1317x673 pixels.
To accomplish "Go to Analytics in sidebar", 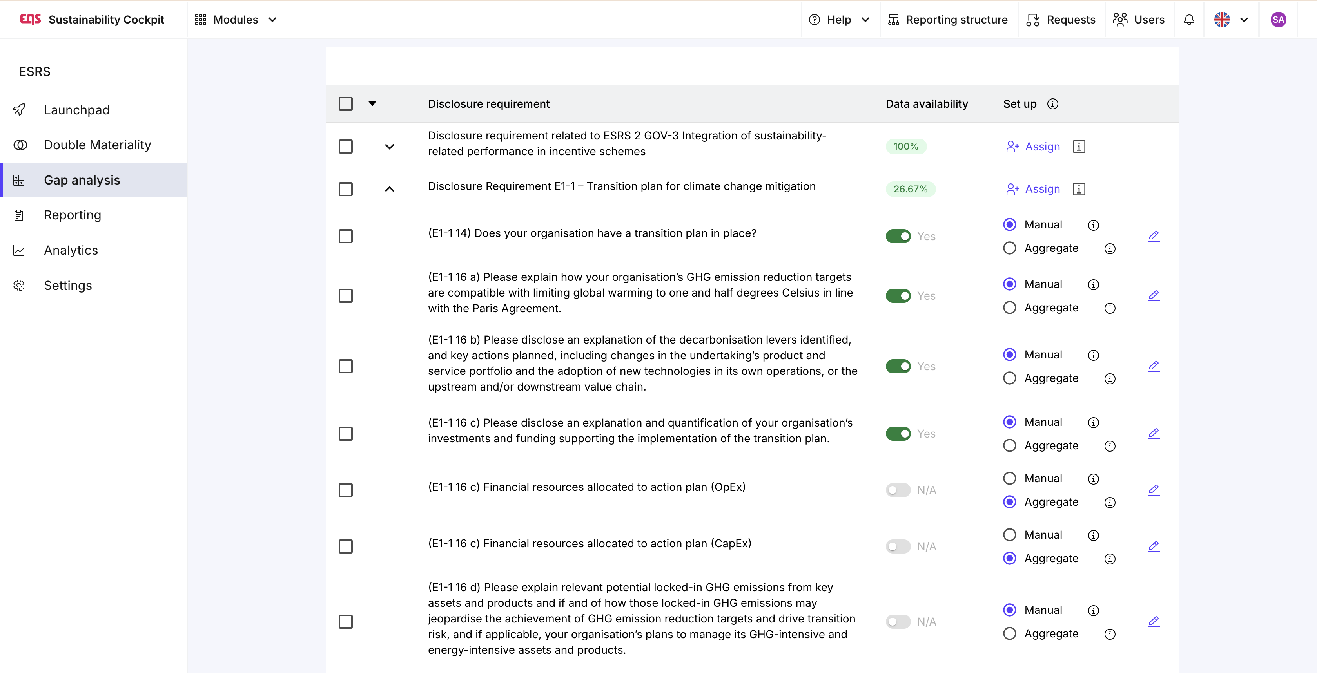I will 71,250.
